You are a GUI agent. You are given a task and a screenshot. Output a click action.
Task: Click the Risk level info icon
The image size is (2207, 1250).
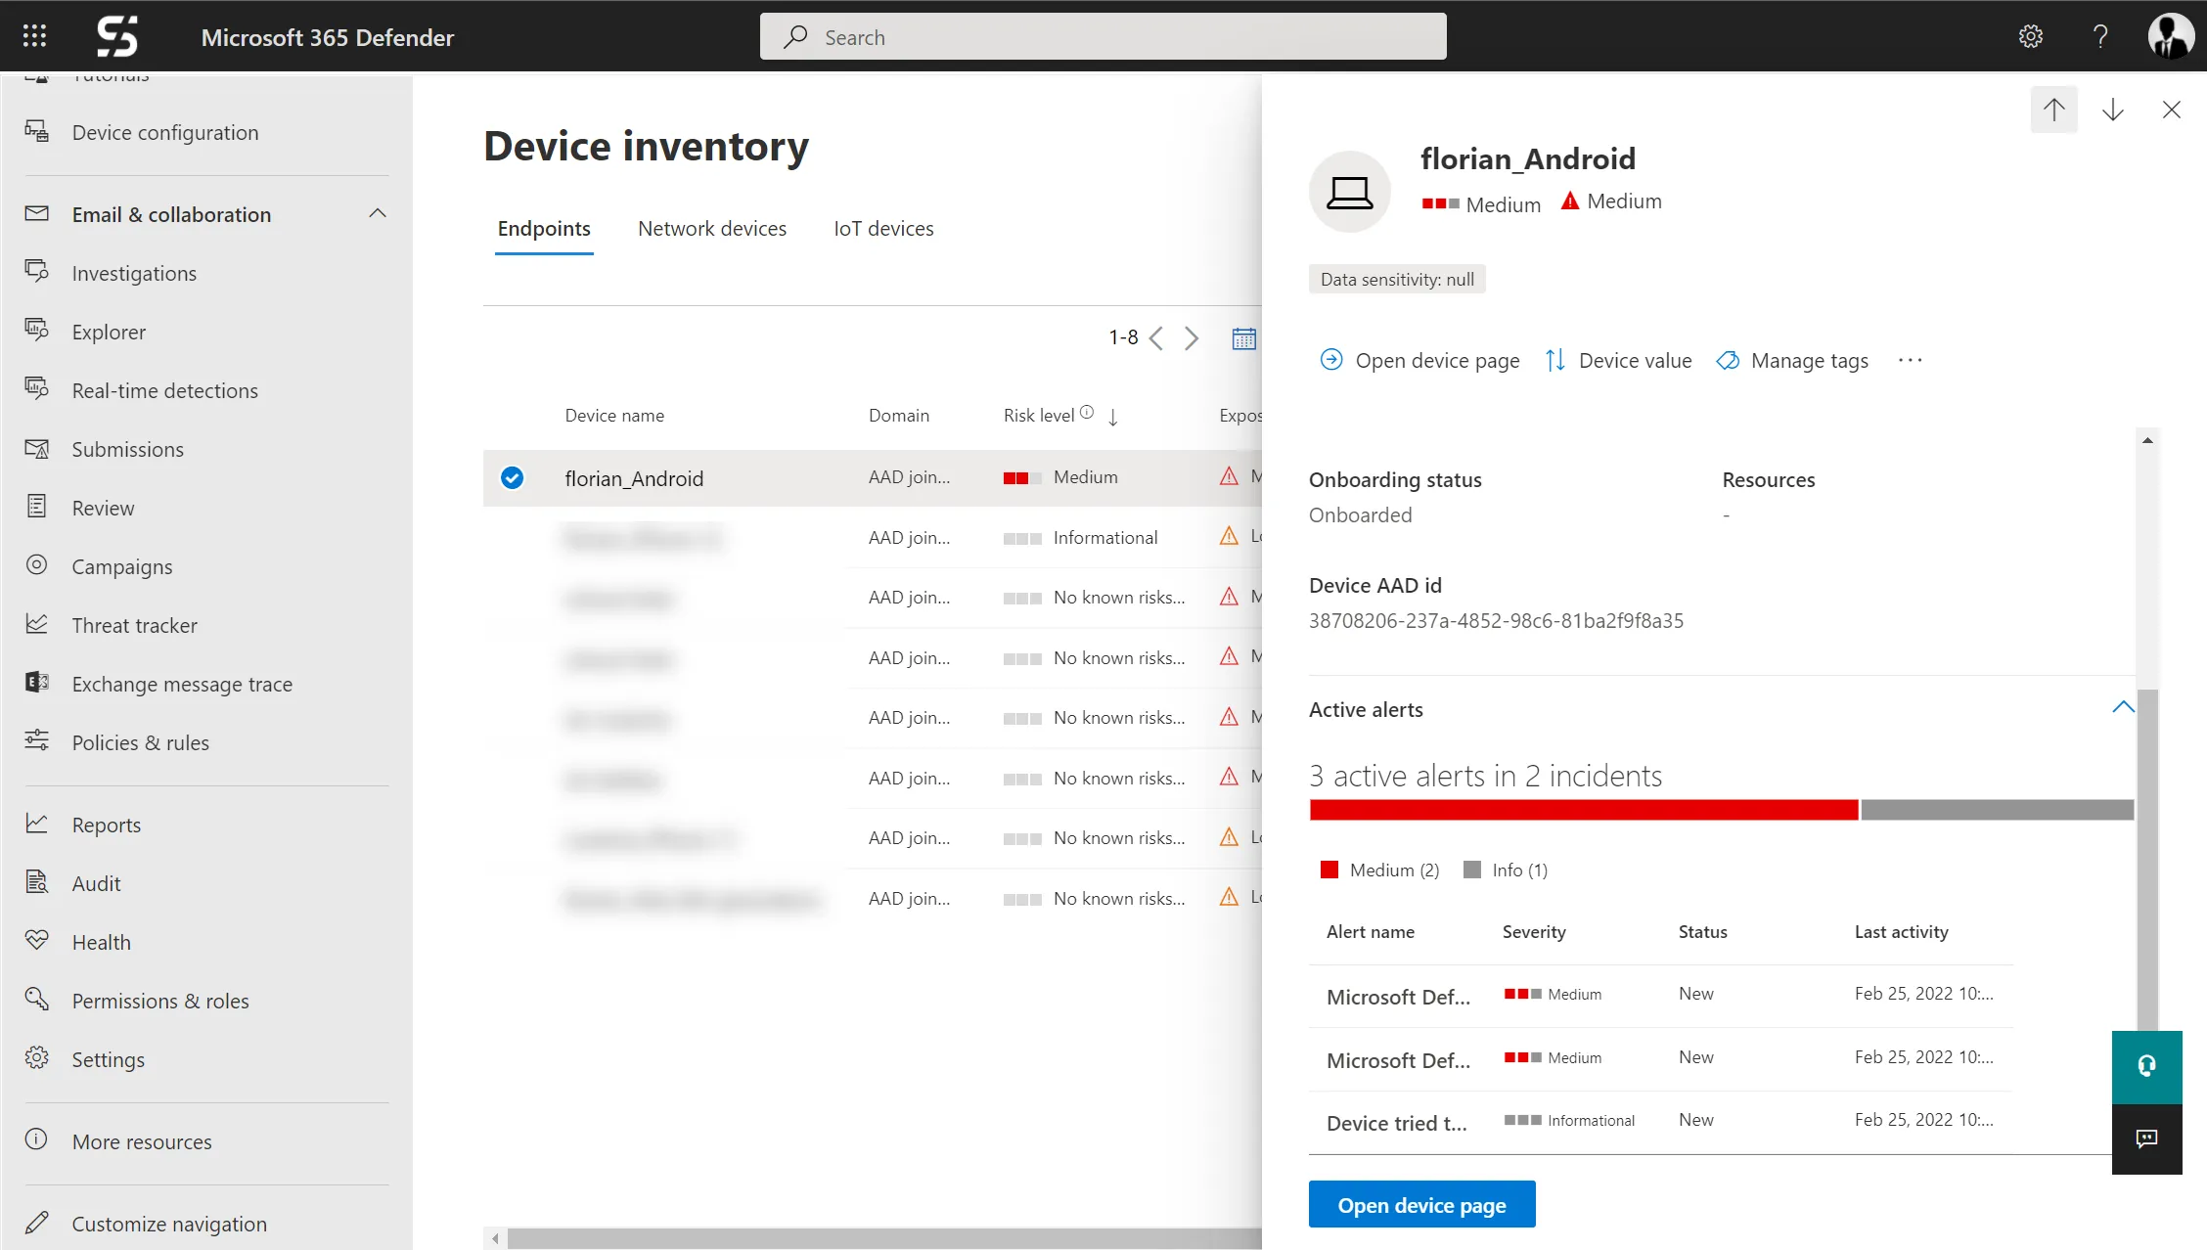tap(1087, 413)
